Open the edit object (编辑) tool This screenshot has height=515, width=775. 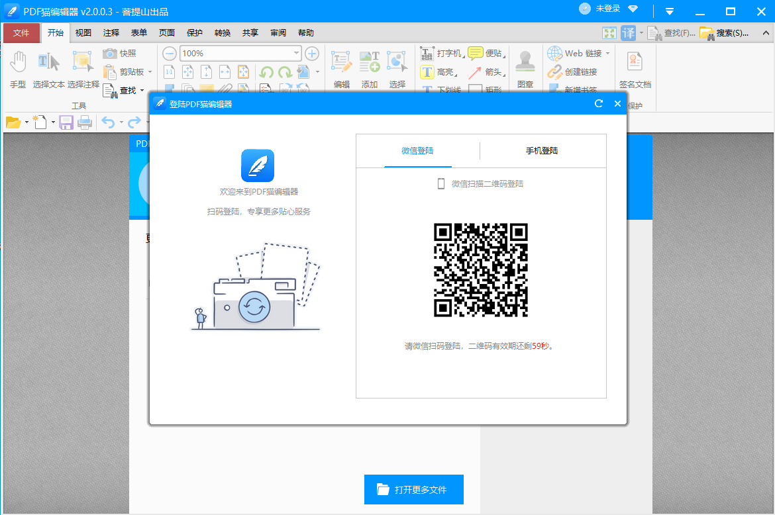pyautogui.click(x=340, y=66)
